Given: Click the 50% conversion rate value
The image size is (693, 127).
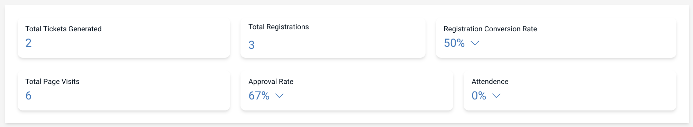Looking at the screenshot, I should [454, 43].
